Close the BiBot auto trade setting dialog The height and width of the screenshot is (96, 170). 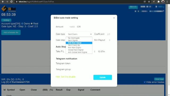point(114,18)
